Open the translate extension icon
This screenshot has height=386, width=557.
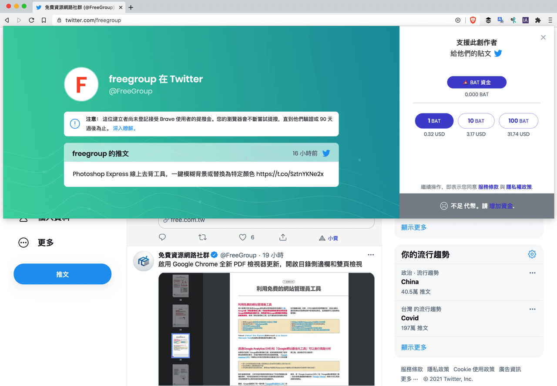pos(501,20)
